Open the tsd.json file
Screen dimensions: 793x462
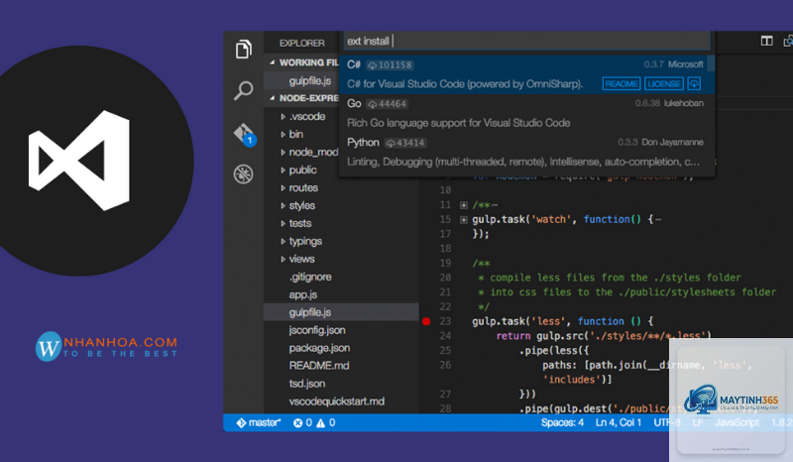[x=307, y=384]
